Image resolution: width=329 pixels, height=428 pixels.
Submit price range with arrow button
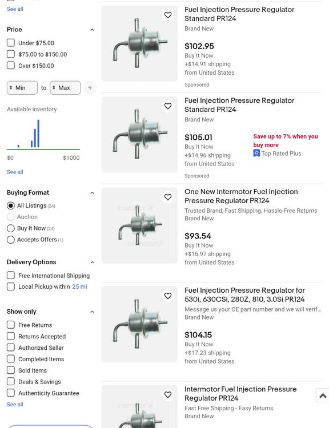click(x=90, y=88)
